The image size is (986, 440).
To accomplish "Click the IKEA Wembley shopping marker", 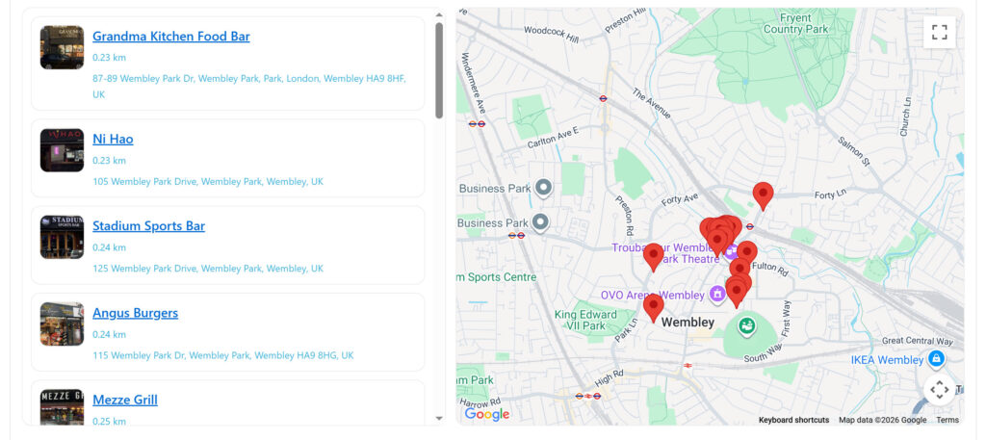I will tap(935, 360).
